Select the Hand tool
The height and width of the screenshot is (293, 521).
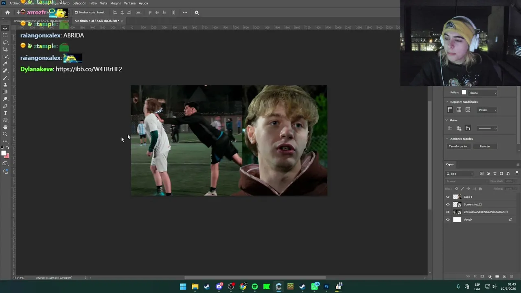pos(5,127)
